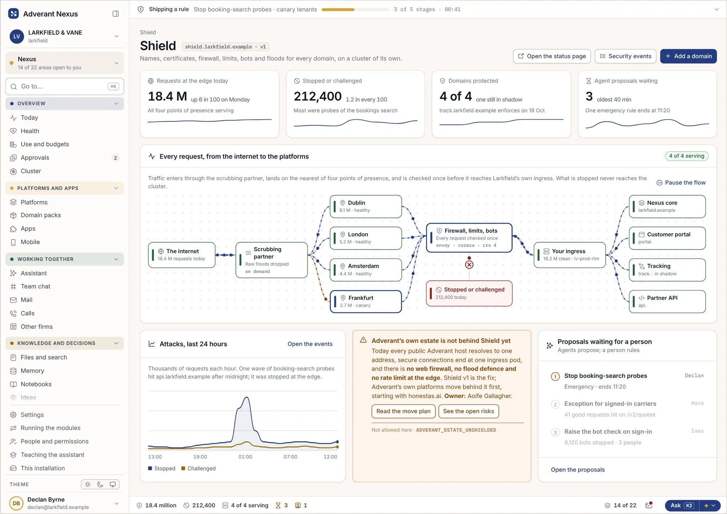Image resolution: width=727 pixels, height=514 pixels.
Task: Click Read the move plan
Action: click(403, 411)
